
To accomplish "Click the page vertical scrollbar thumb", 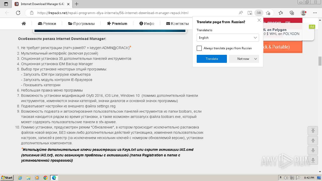I will pos(320,61).
